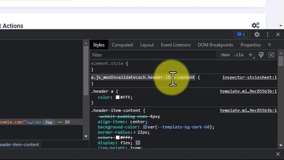Open the inspector-stylesheet:1 source link

pyautogui.click(x=249, y=77)
